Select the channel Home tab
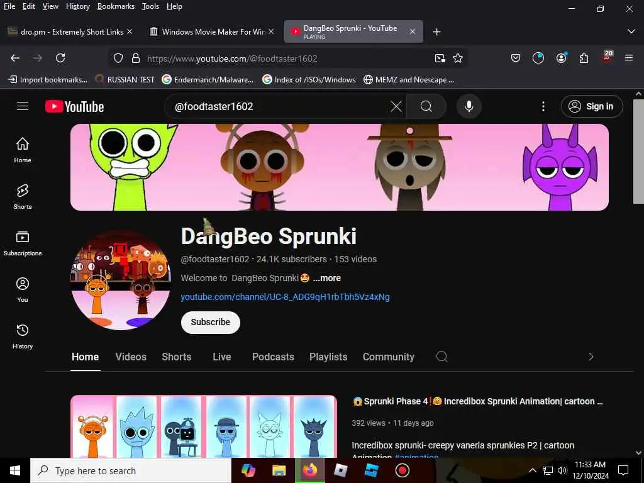 pyautogui.click(x=85, y=357)
